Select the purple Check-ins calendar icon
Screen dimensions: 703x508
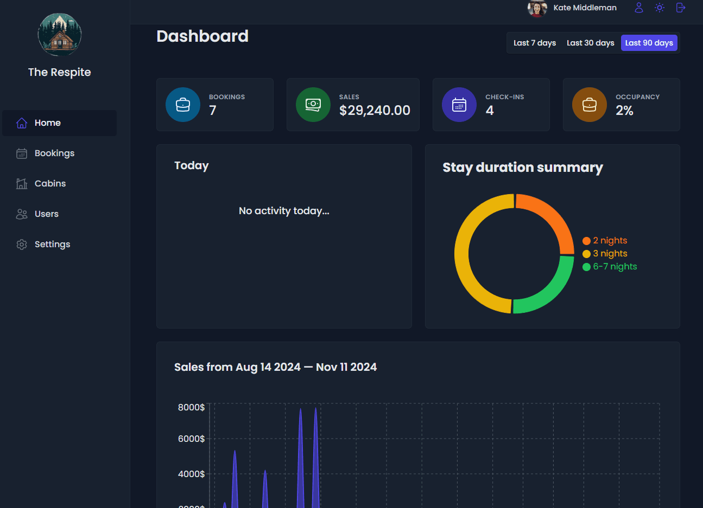point(459,105)
